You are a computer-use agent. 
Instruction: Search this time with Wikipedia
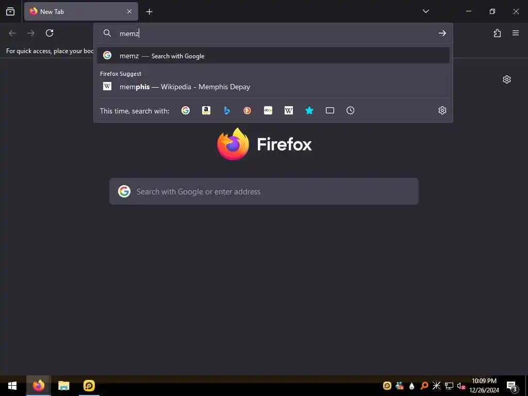pos(289,110)
